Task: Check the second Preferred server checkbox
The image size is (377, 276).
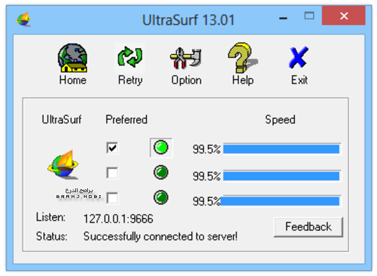Action: [x=112, y=173]
